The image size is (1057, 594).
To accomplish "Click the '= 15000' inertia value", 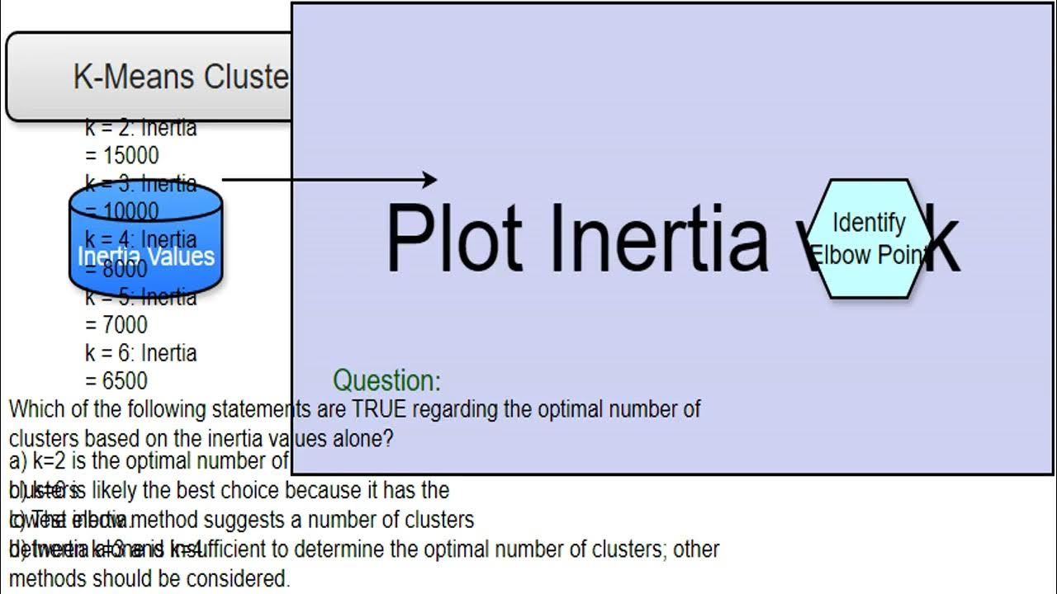I will coord(122,155).
